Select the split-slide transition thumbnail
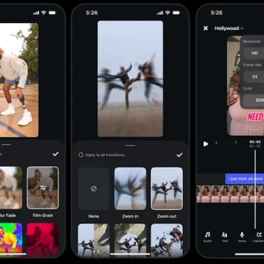Image resolution: width=264 pixels, height=264 pixels. pos(94,240)
